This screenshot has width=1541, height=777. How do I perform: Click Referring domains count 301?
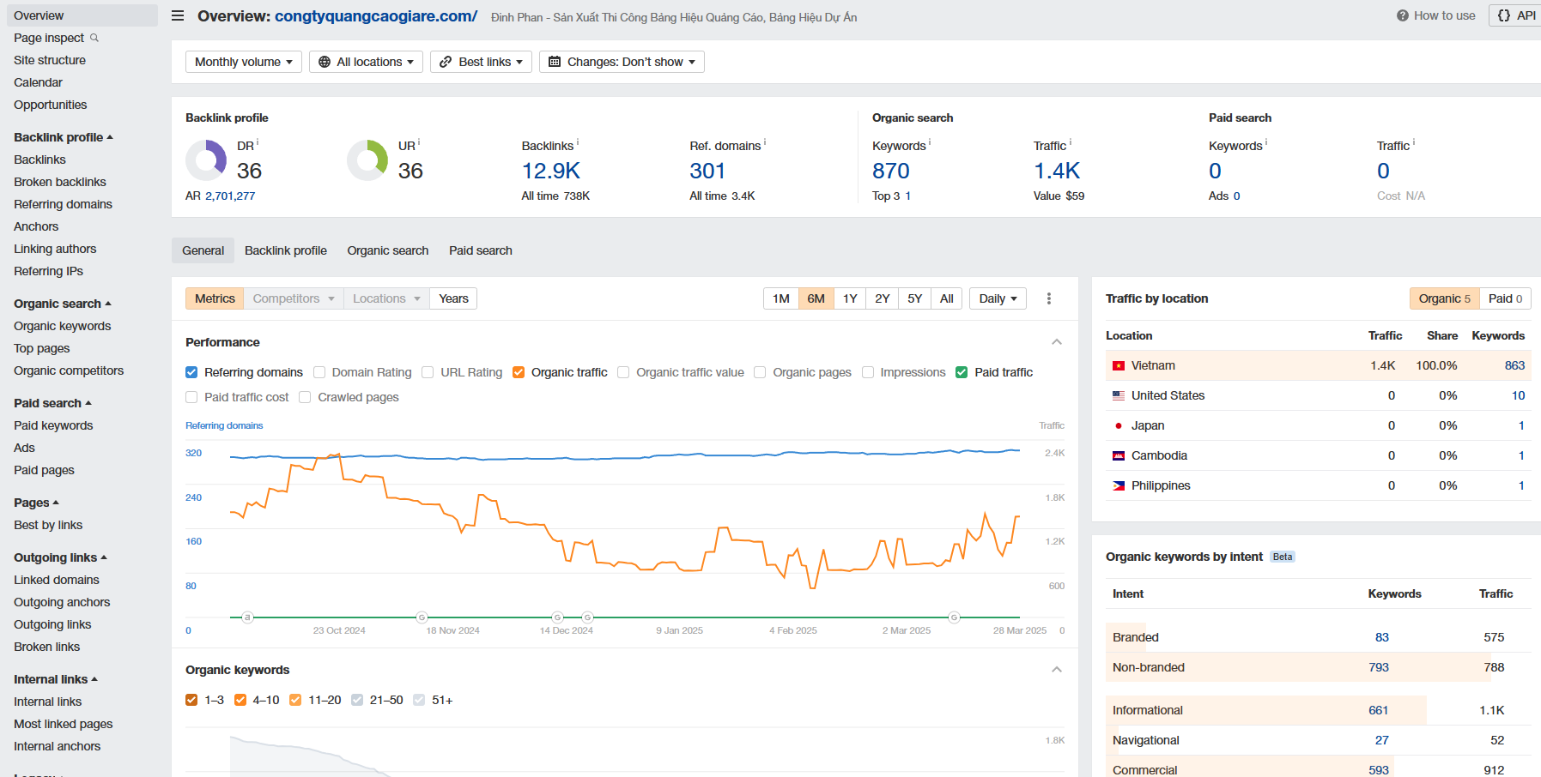[707, 171]
